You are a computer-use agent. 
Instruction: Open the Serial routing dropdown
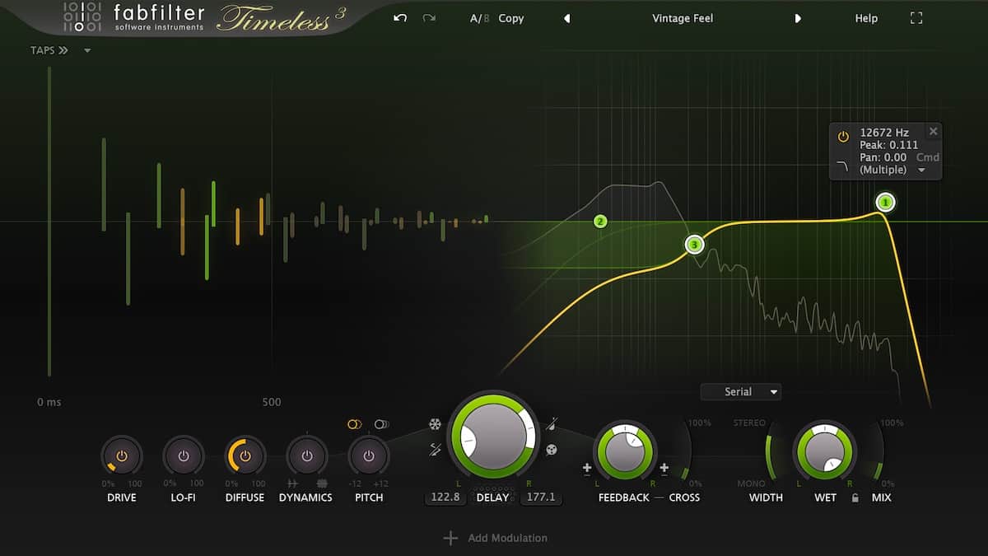740,391
